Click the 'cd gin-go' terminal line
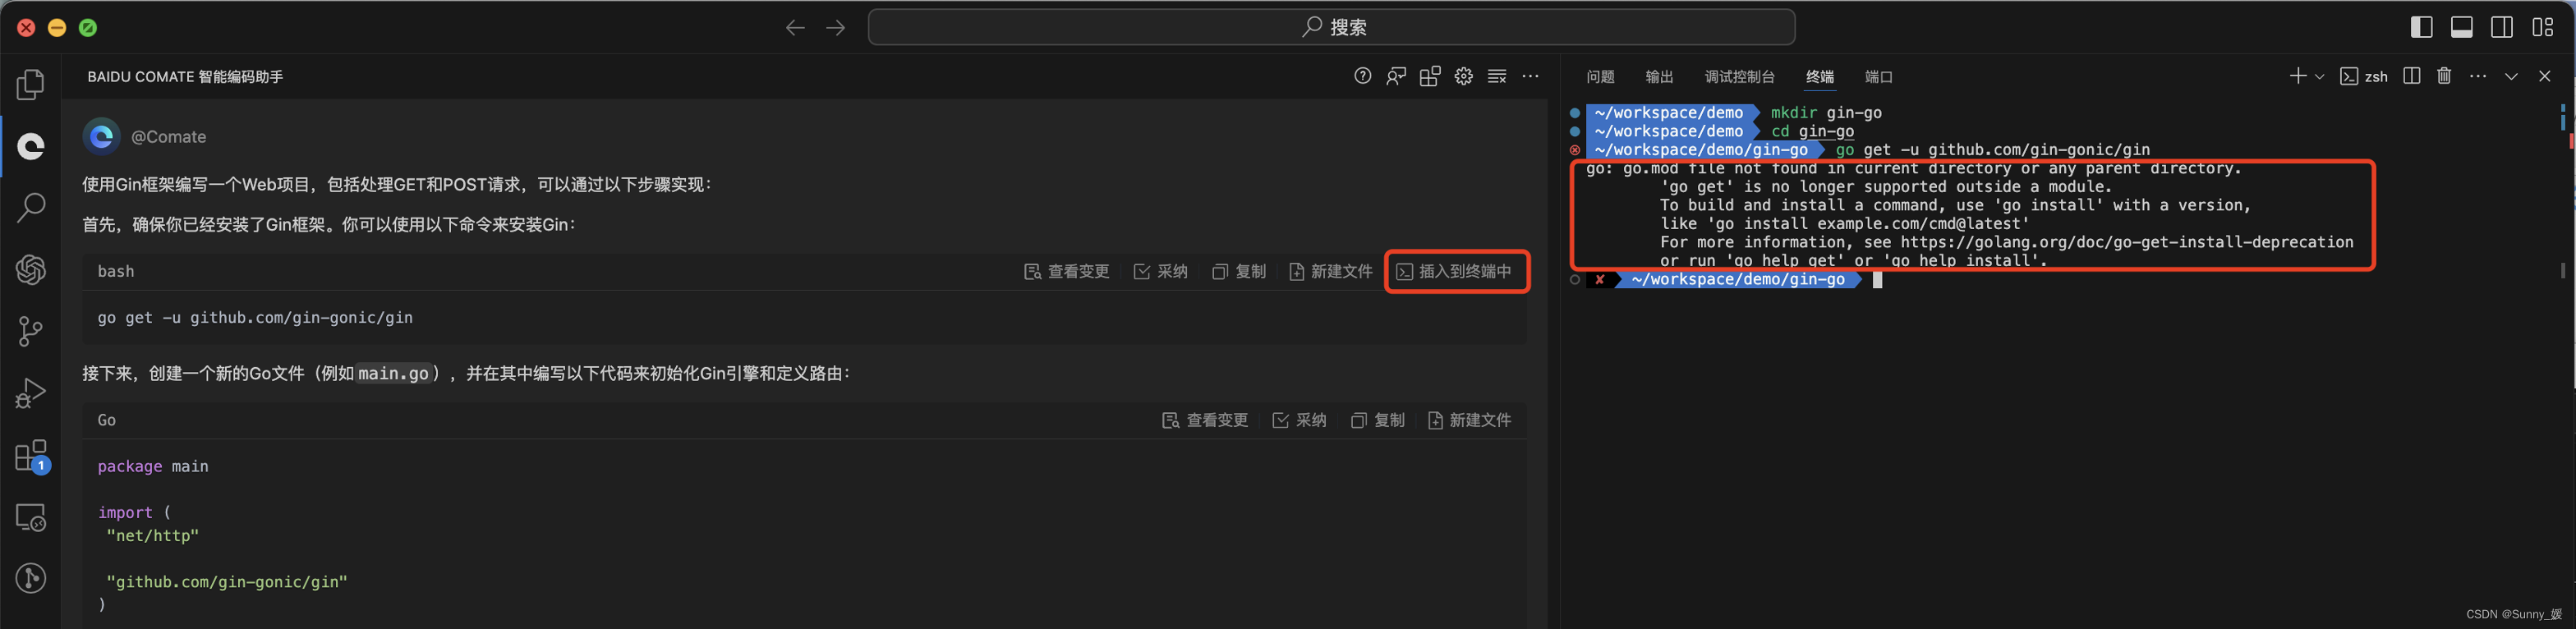Image resolution: width=2576 pixels, height=629 pixels. click(x=1812, y=131)
